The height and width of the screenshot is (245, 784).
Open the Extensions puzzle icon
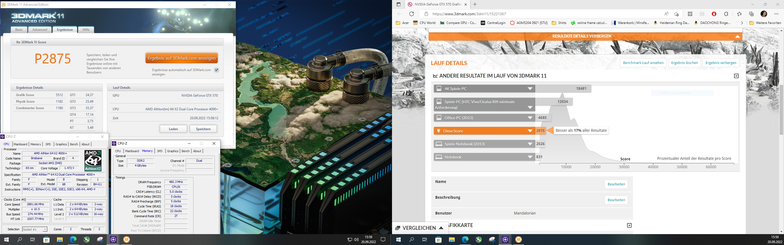click(x=726, y=14)
